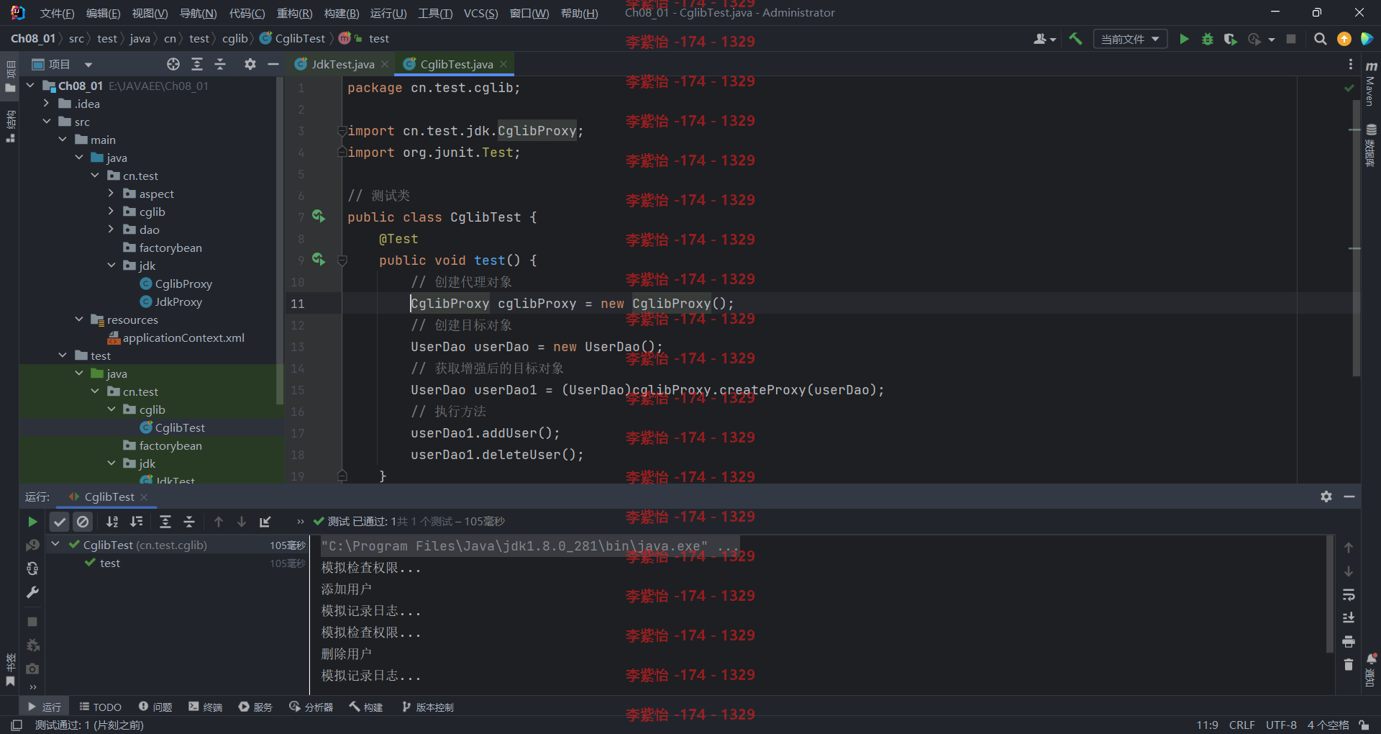Hide the project panel with minus icon
This screenshot has width=1381, height=734.
click(273, 64)
